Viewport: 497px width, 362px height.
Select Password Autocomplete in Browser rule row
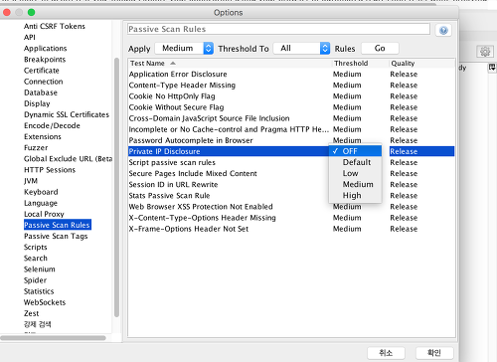291,140
